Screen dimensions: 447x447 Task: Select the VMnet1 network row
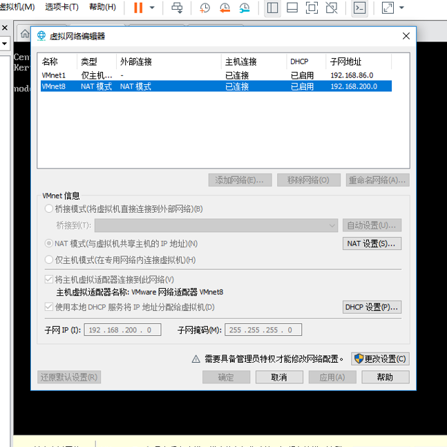[x=216, y=75]
